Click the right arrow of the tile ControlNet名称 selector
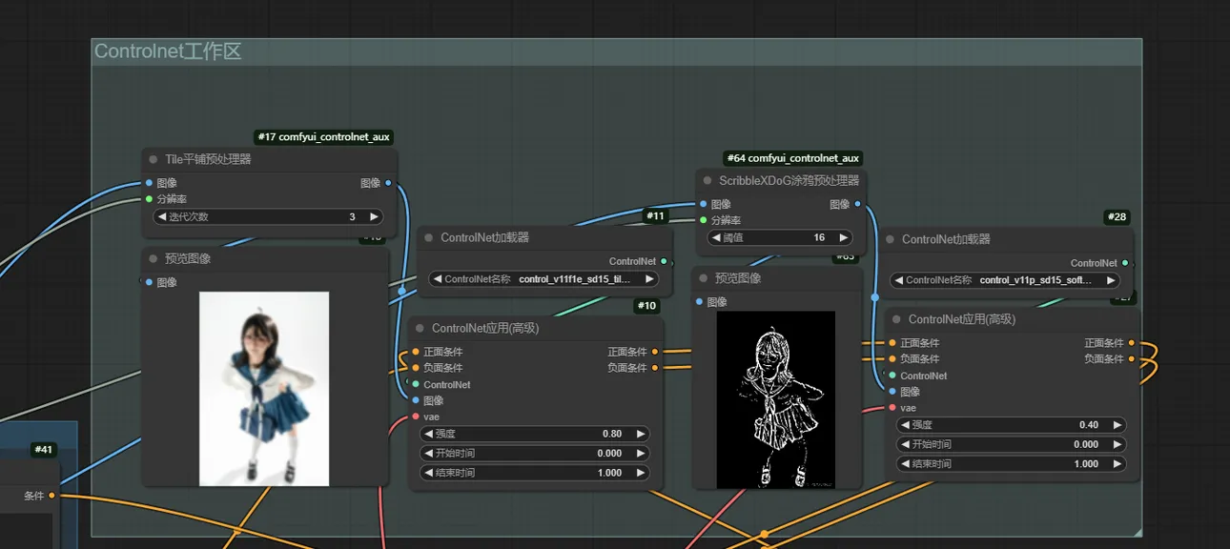The height and width of the screenshot is (549, 1230). (649, 279)
